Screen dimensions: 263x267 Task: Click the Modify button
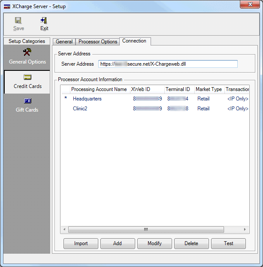tap(154, 243)
